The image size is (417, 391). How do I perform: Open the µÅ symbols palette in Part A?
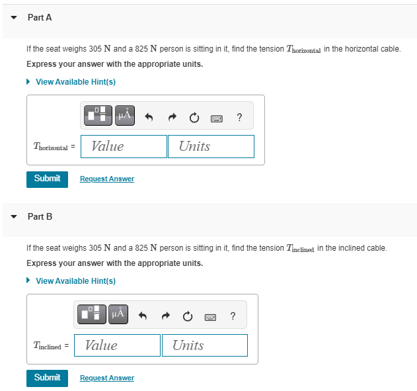click(125, 116)
